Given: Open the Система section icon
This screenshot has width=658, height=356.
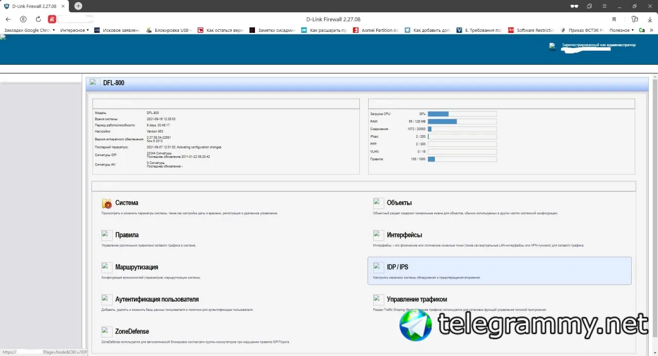Looking at the screenshot, I should (107, 203).
